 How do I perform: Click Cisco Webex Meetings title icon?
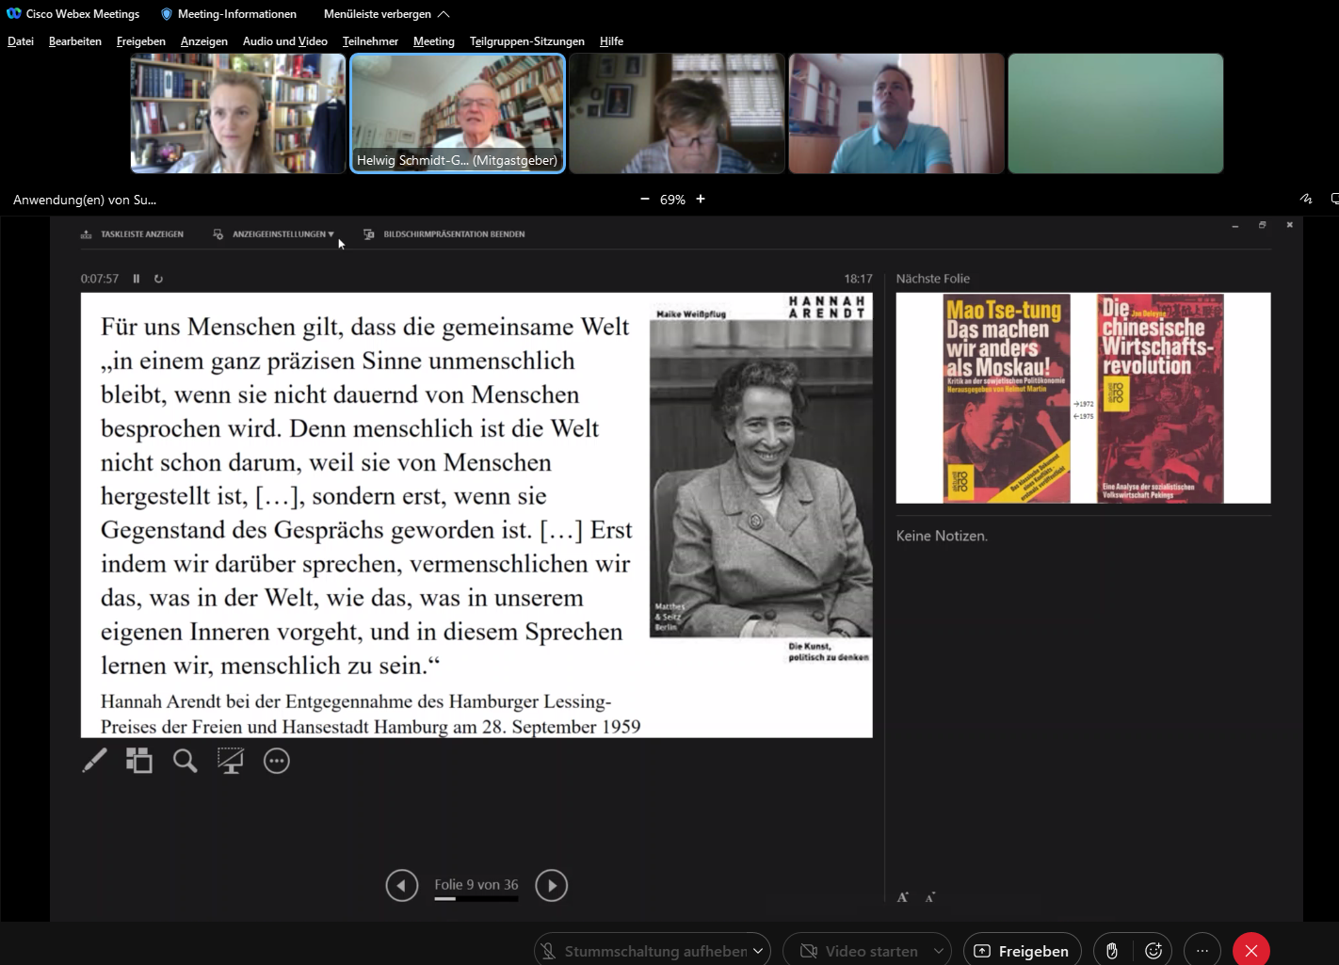(x=14, y=14)
